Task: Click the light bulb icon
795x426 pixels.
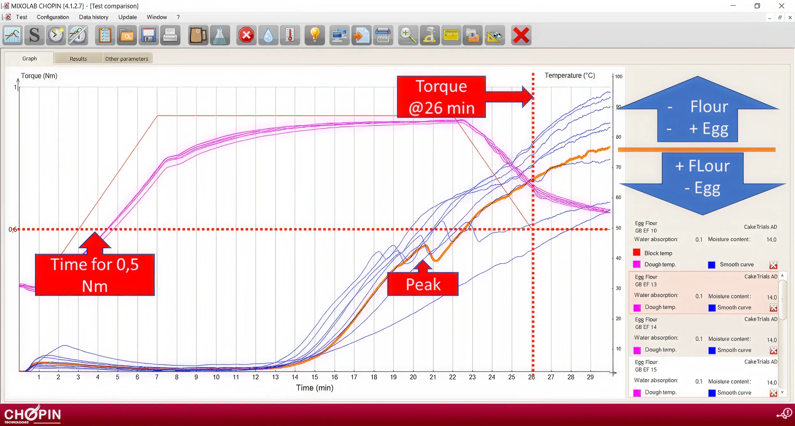Action: 315,35
